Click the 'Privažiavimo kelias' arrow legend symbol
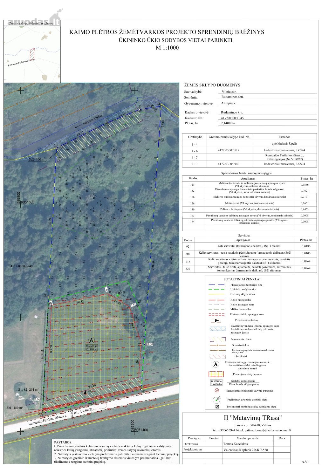322x473 pixels. (x=216, y=320)
